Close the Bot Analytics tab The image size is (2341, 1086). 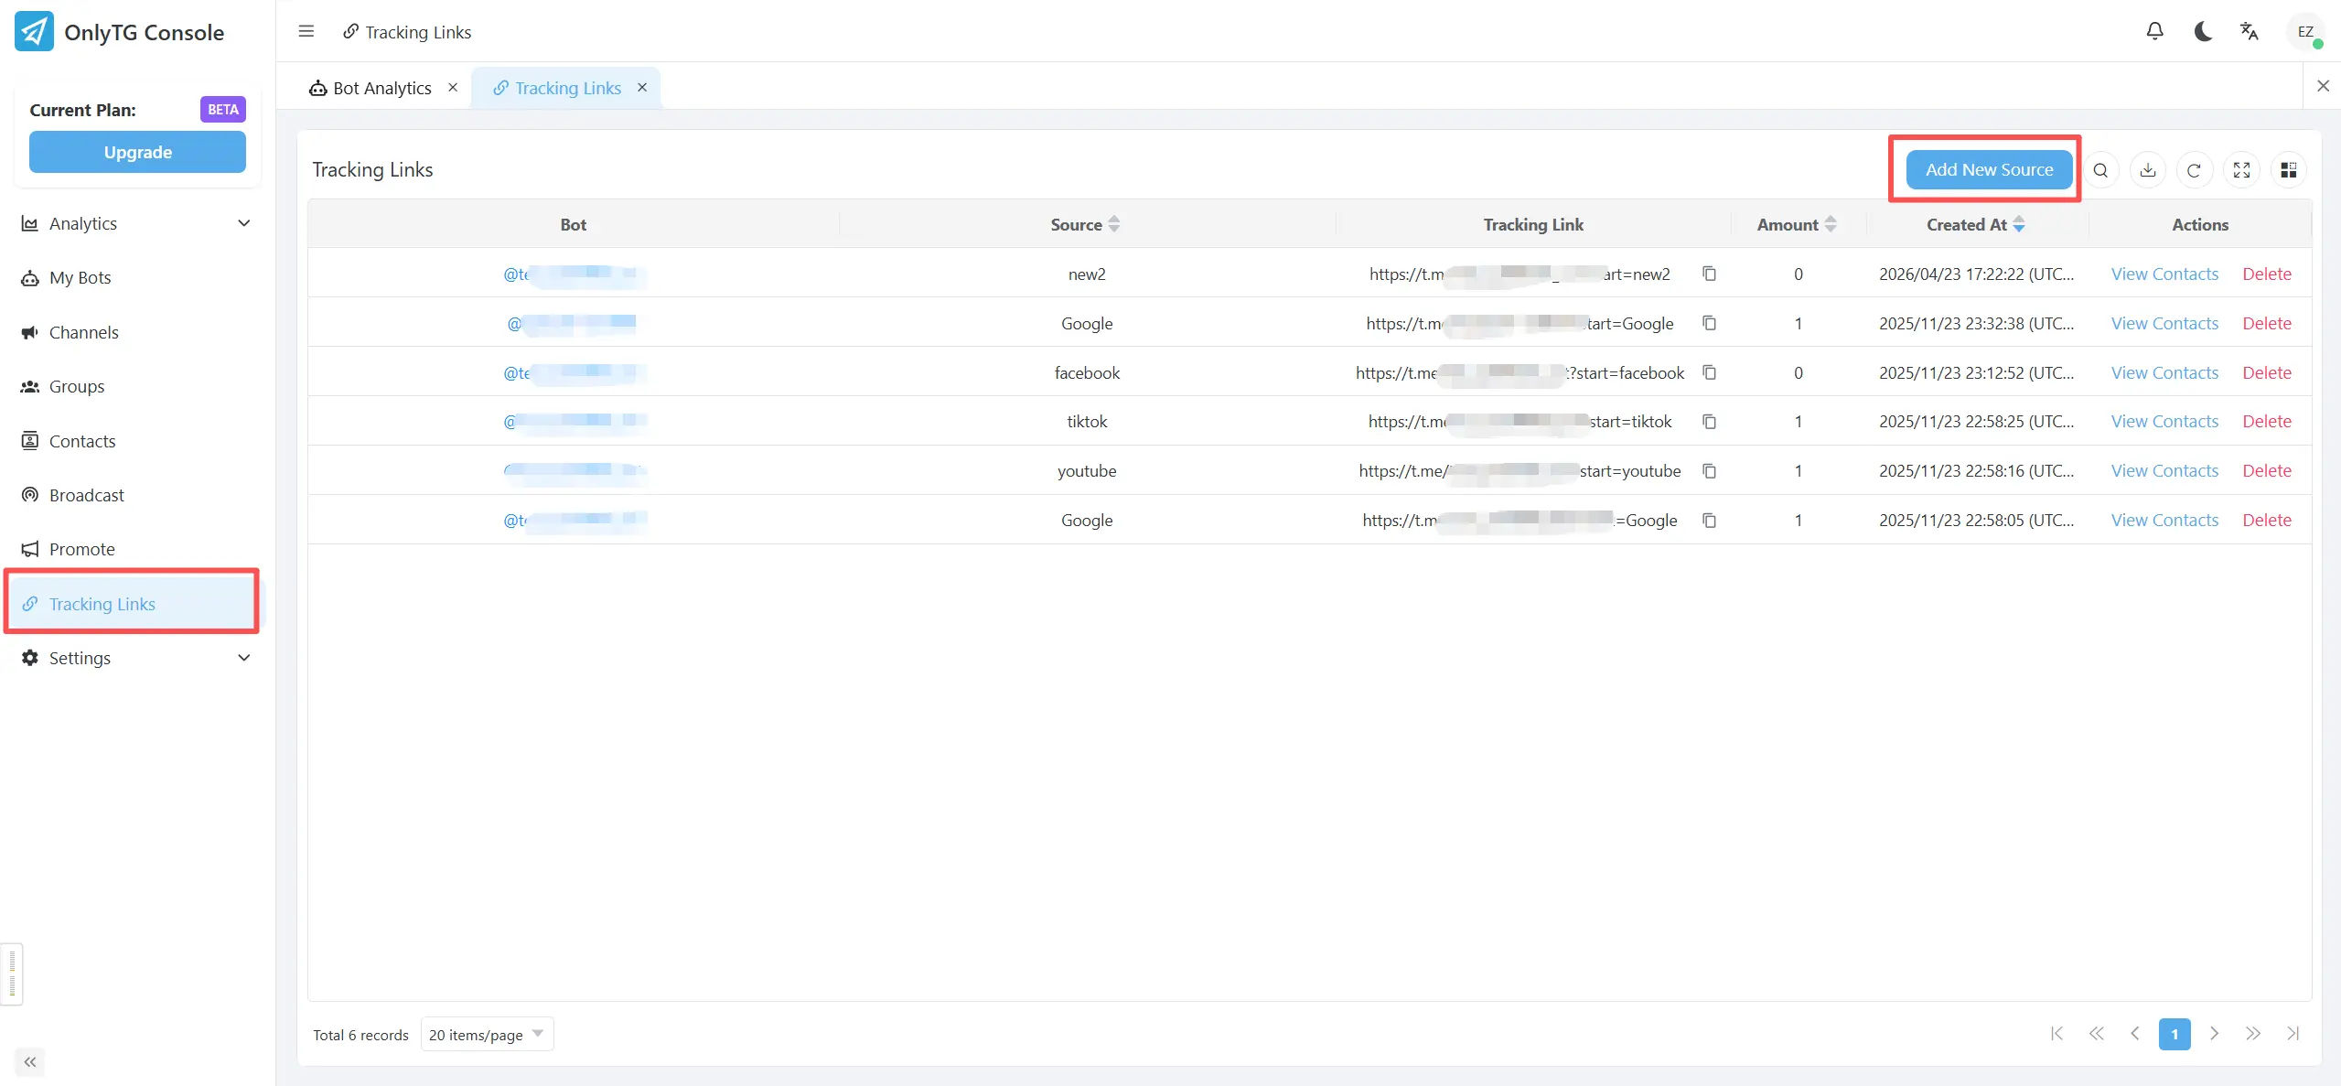coord(453,88)
